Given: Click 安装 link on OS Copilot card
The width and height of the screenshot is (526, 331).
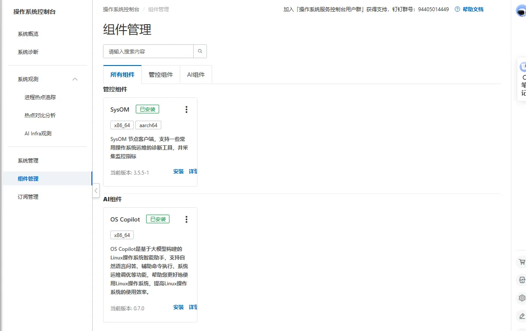Looking at the screenshot, I should click(x=178, y=307).
